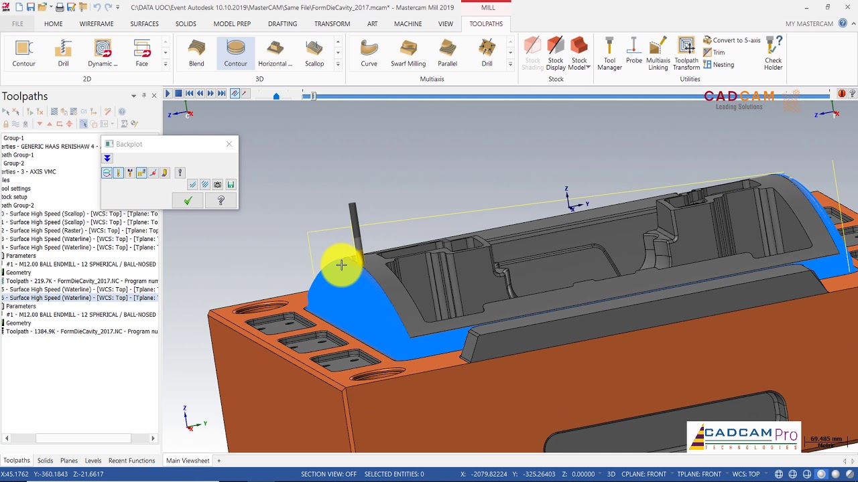
Task: Expand the Multiaxis toolpath gallery
Action: (510, 64)
